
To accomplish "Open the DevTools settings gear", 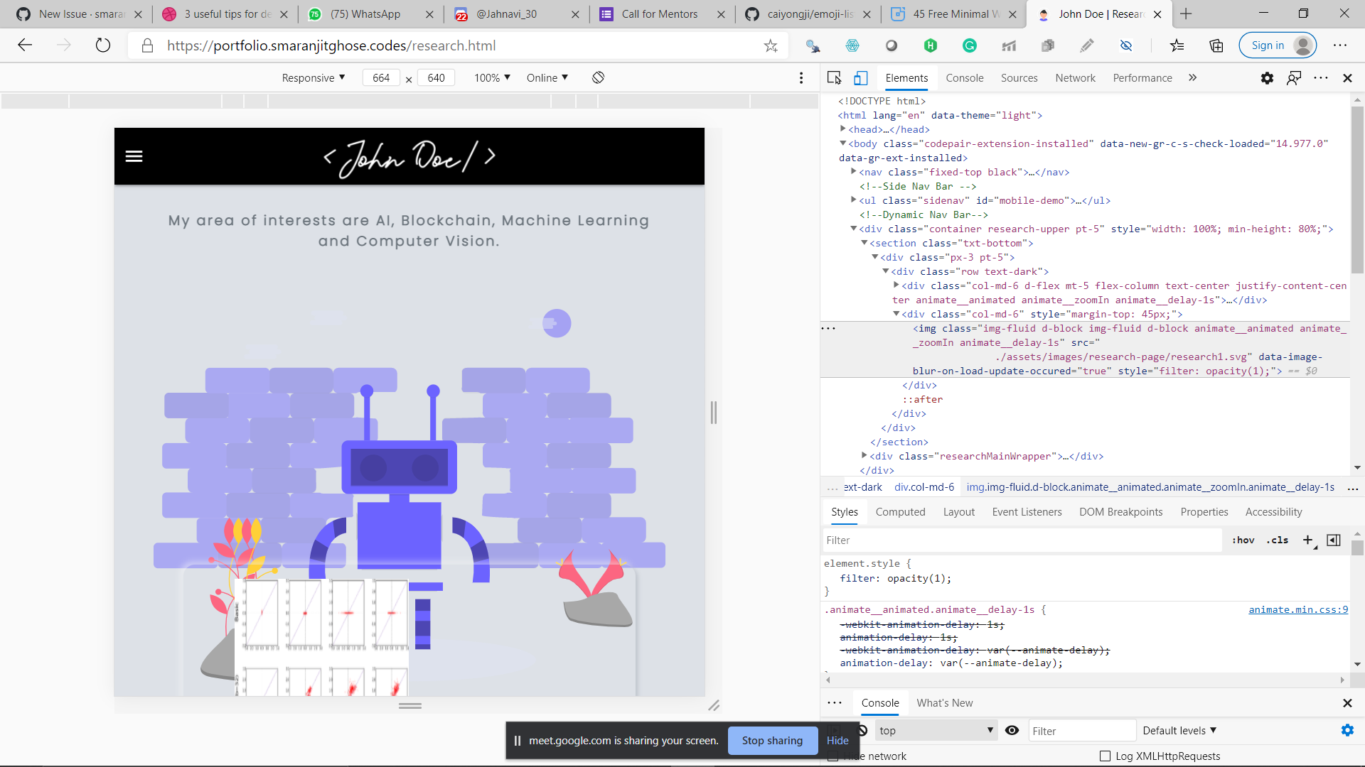I will click(x=1267, y=78).
